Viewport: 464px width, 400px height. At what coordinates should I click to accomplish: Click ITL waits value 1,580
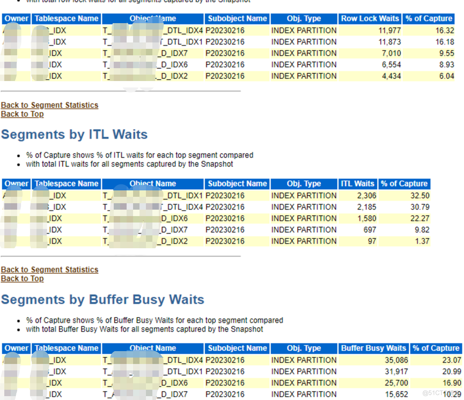point(366,219)
